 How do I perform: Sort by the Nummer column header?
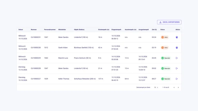pyautogui.click(x=34, y=30)
